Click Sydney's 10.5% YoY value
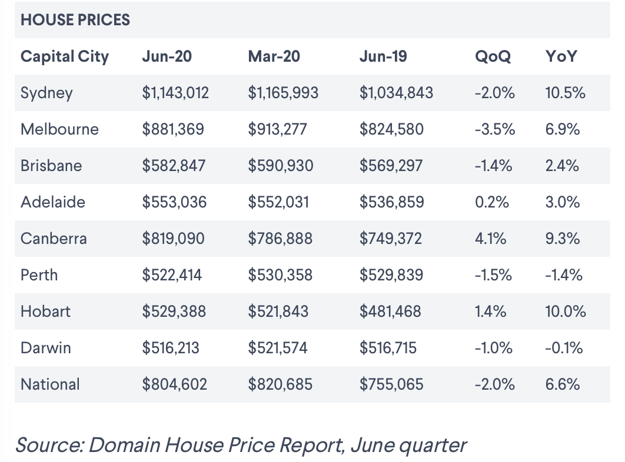 tap(566, 93)
